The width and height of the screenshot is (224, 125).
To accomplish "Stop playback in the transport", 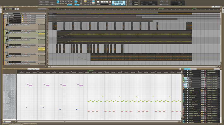I will 100,2.
